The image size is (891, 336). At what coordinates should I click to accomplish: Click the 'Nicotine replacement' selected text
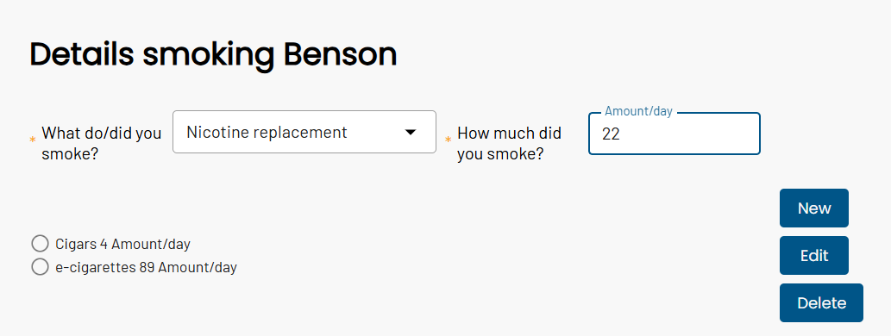[267, 132]
